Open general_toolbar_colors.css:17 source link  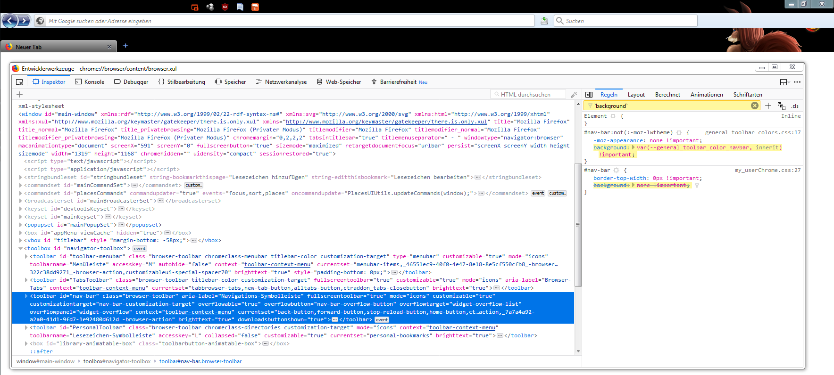point(753,133)
